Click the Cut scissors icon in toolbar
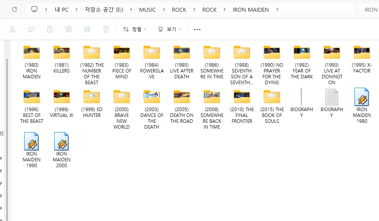 click(x=12, y=29)
